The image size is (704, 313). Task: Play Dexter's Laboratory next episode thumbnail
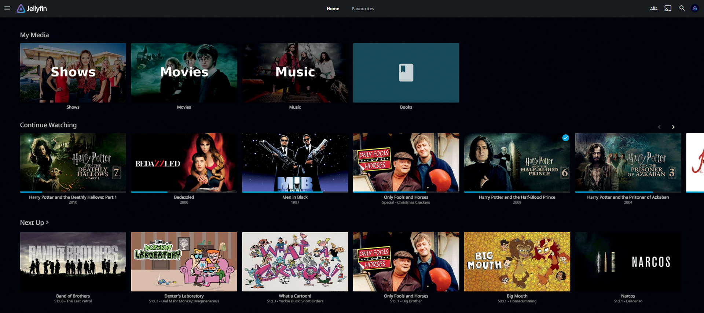(x=184, y=262)
